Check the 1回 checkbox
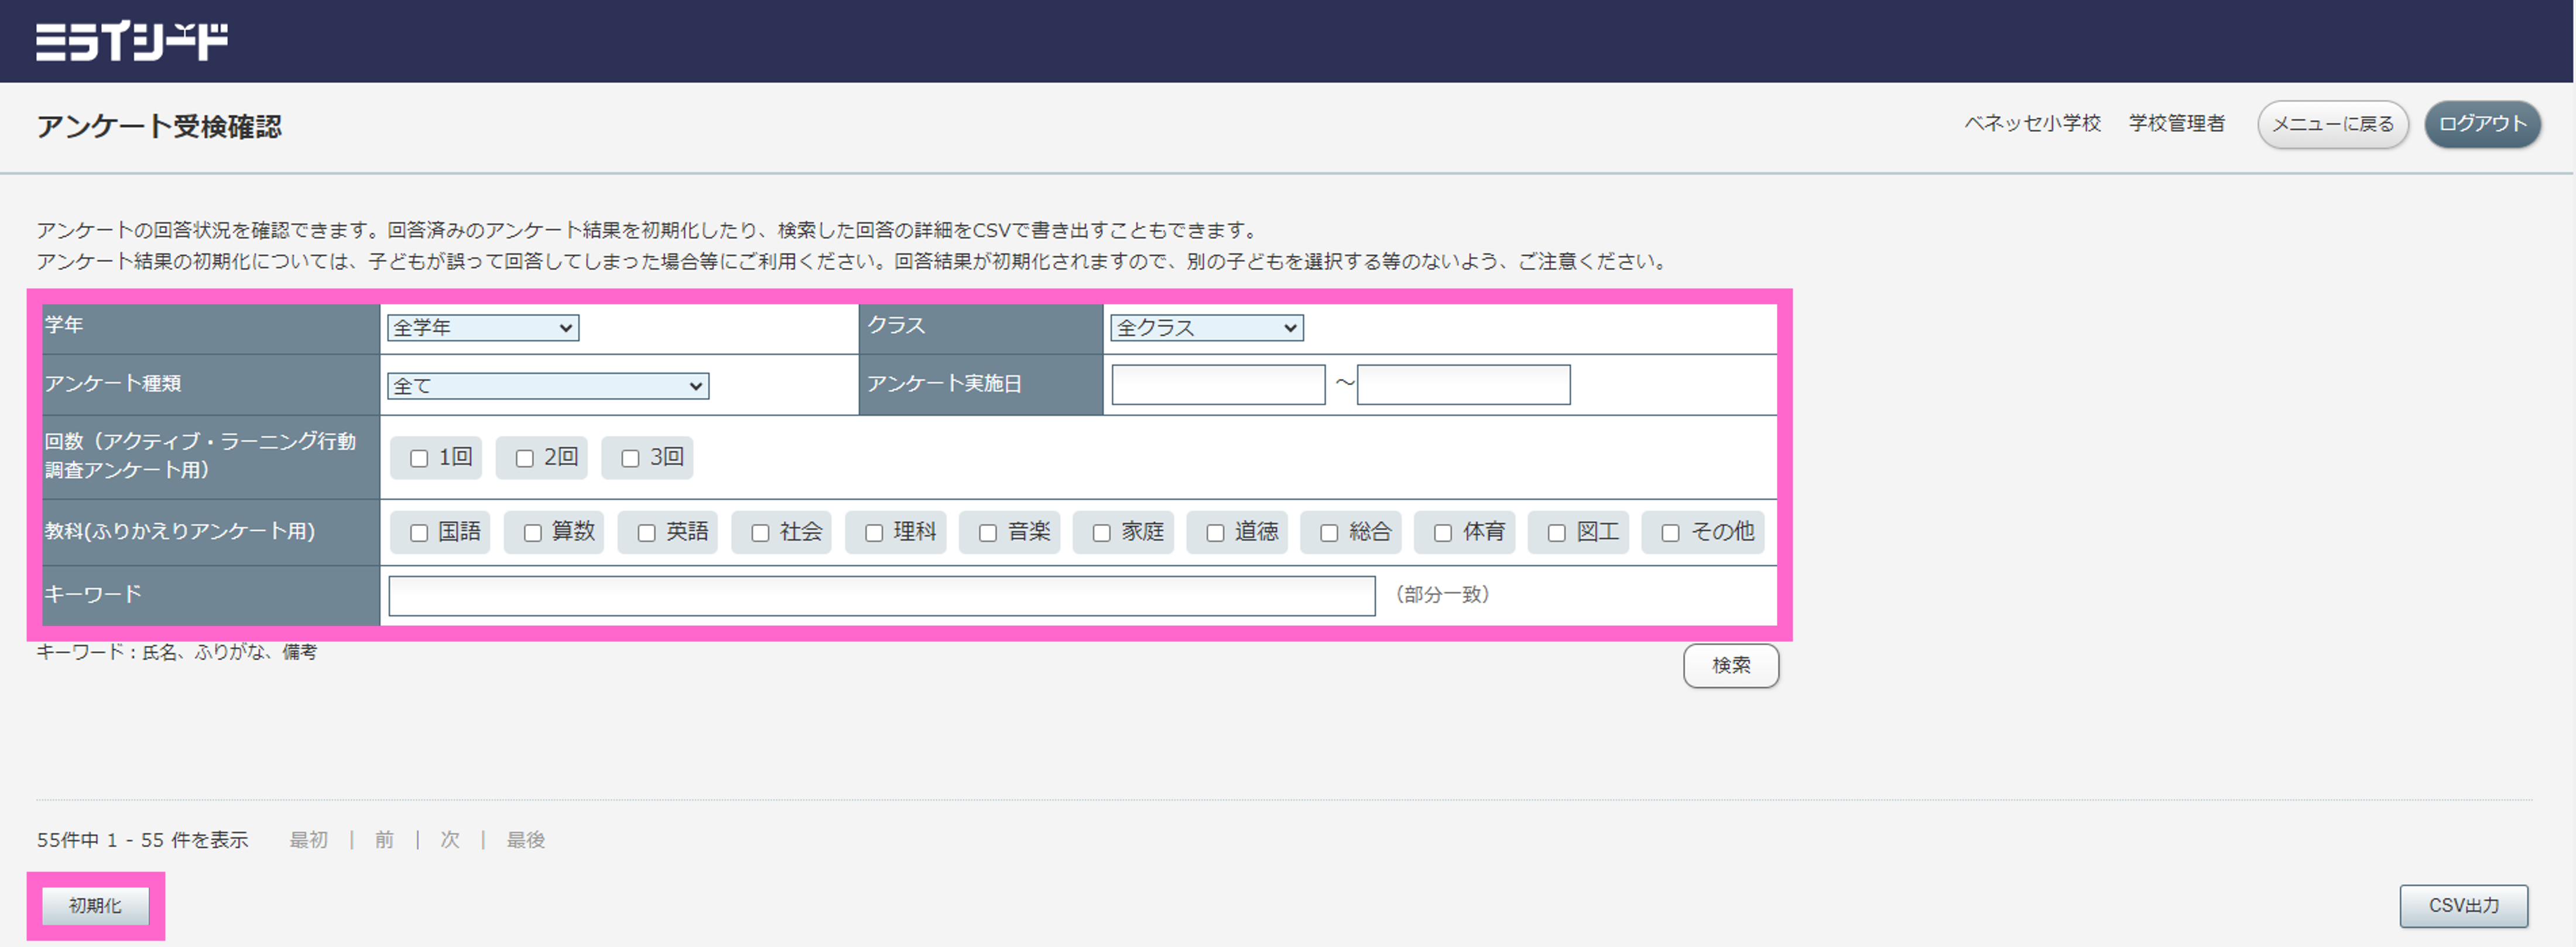The height and width of the screenshot is (947, 2576). pos(419,458)
